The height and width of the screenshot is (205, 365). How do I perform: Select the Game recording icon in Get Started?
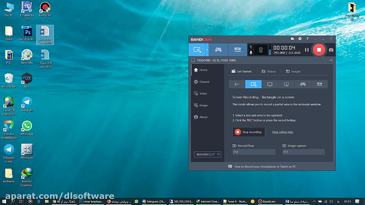pyautogui.click(x=303, y=84)
